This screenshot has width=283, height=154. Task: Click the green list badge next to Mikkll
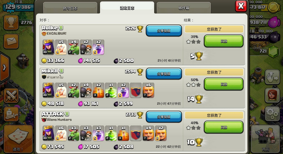61,71
